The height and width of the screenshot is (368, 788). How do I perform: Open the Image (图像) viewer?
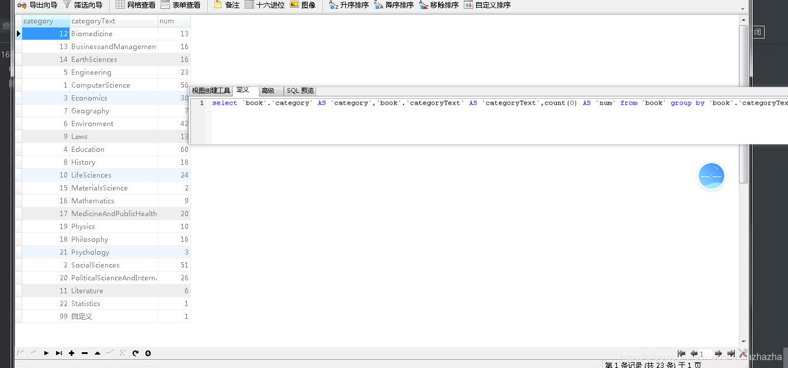point(303,5)
